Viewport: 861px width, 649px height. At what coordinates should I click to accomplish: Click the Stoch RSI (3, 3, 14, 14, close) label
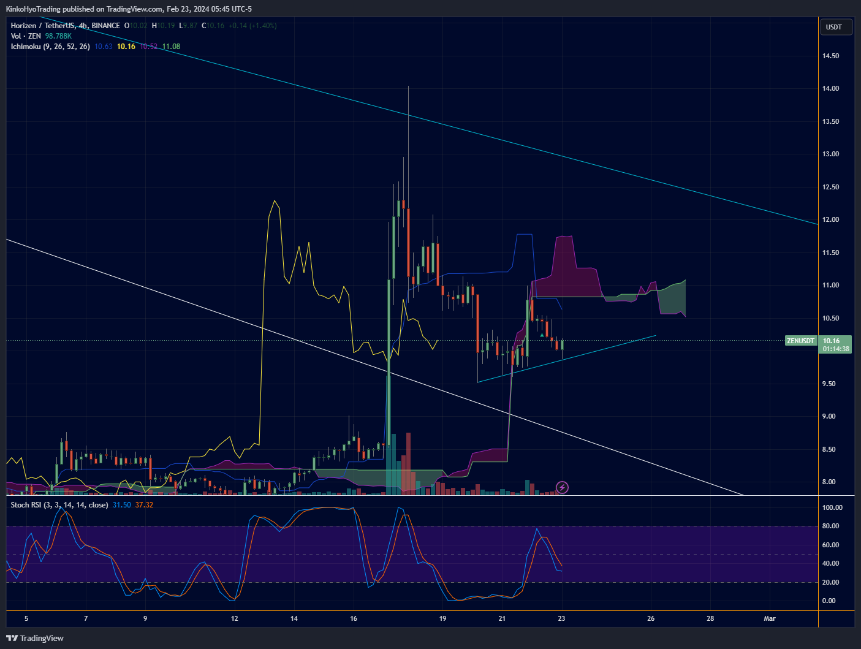click(x=59, y=505)
